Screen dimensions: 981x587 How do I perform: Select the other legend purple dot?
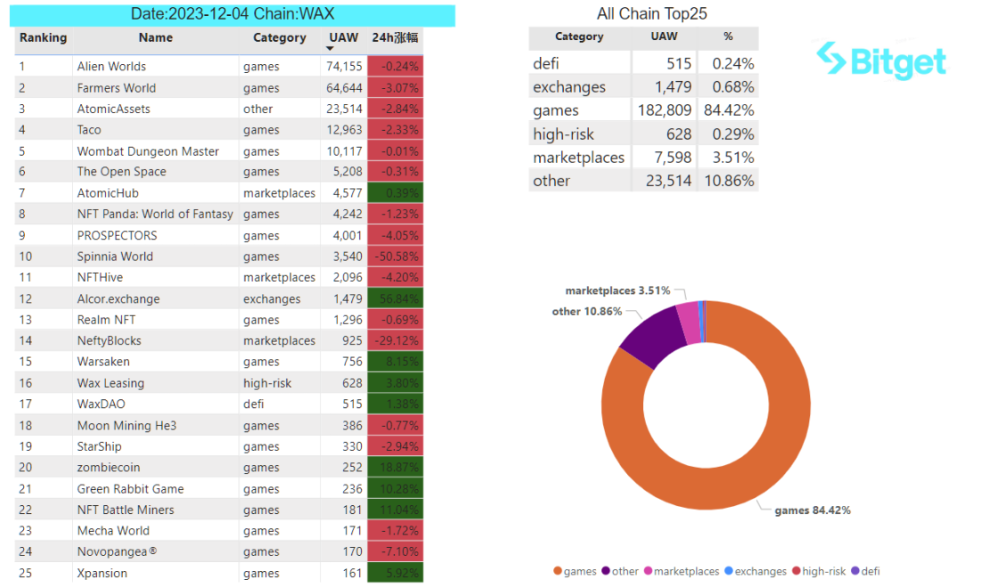point(606,571)
